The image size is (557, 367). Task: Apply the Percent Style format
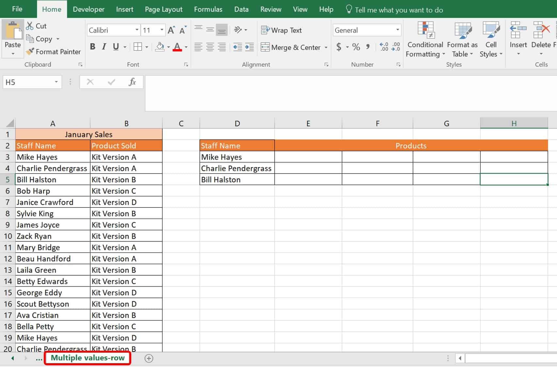coord(356,47)
